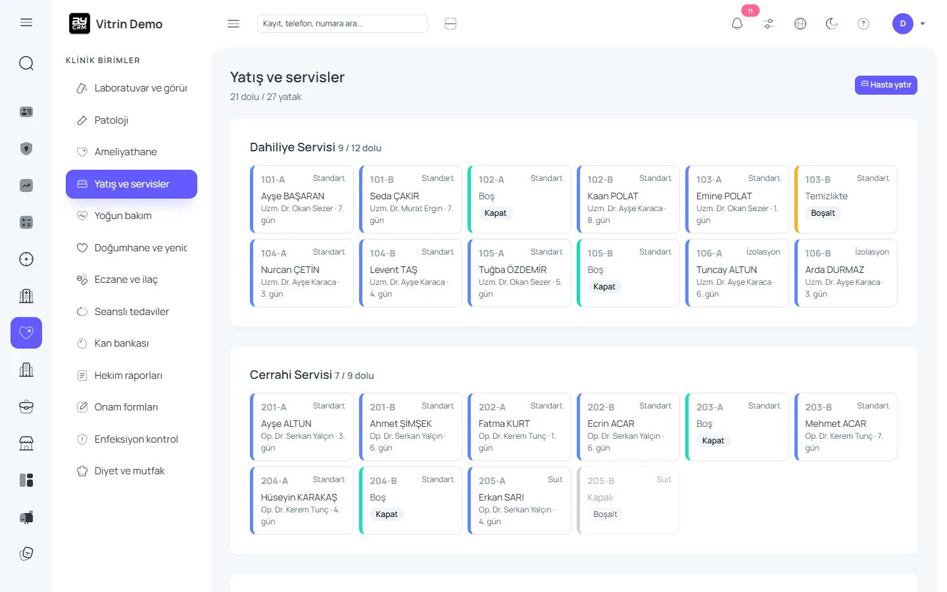Select Ameliyathane menu item
The height and width of the screenshot is (592, 947).
[x=132, y=152]
